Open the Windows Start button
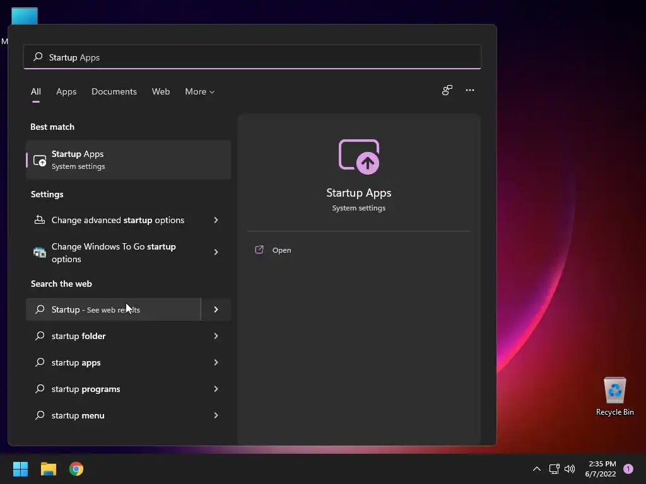This screenshot has width=646, height=484. 20,469
